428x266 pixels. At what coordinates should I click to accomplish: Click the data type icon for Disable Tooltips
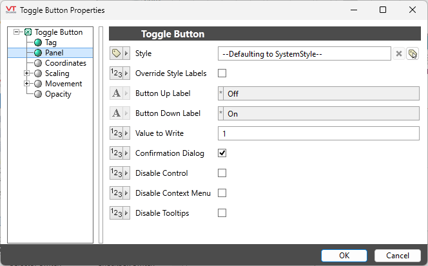[119, 213]
